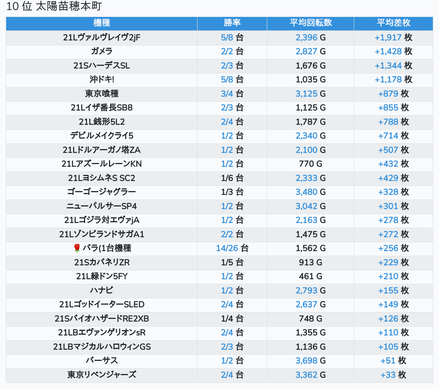Sort table by 機種 column header

[102, 23]
